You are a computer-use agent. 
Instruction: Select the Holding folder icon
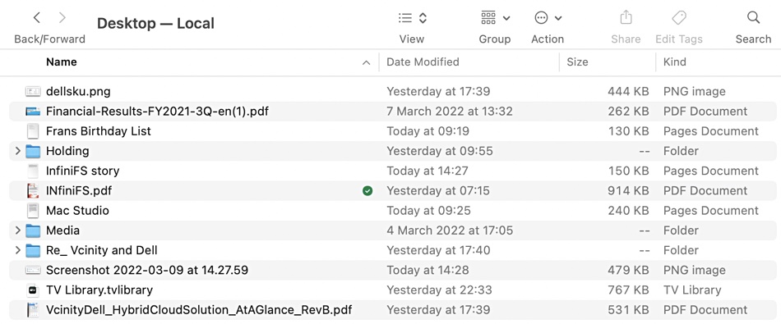33,151
